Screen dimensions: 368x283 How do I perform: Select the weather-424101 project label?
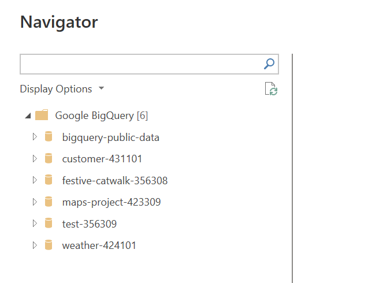[x=99, y=245]
